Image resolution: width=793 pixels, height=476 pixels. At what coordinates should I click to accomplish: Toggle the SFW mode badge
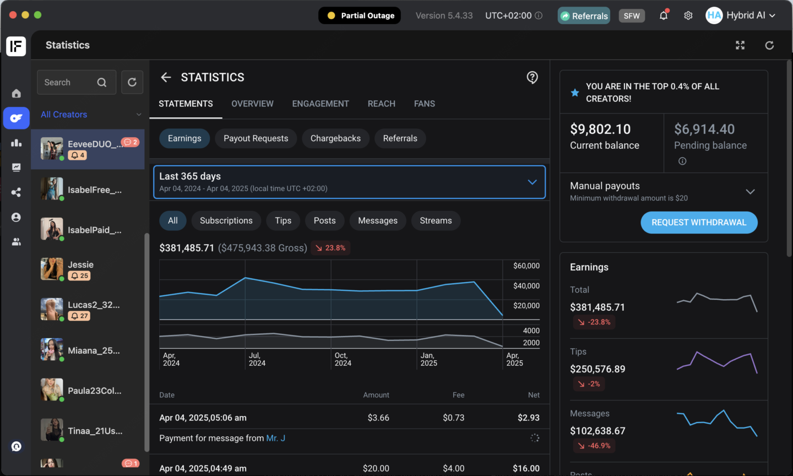coord(632,15)
